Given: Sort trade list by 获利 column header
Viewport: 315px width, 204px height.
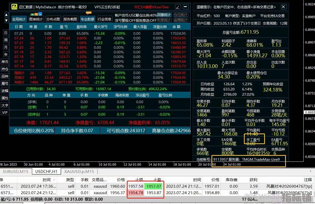Looking at the screenshot, I should [x=253, y=180].
